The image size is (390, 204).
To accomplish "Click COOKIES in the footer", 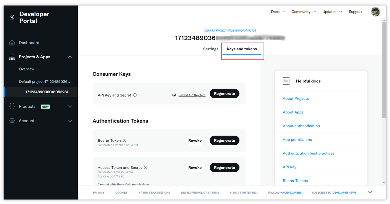I will (121, 193).
